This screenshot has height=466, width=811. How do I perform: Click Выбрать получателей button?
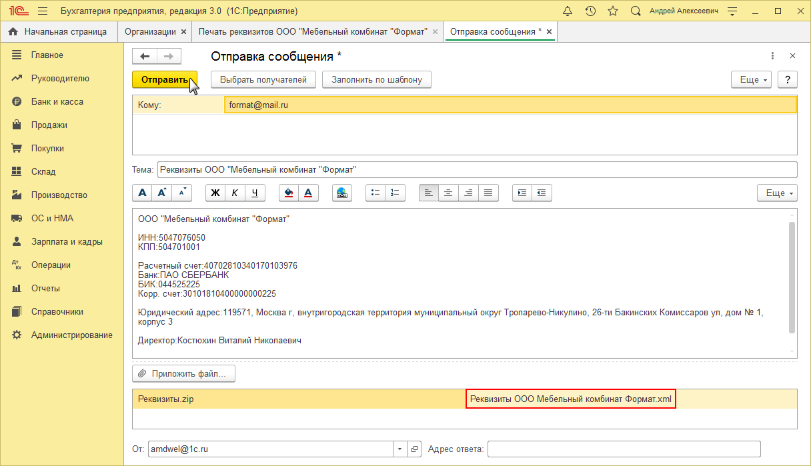263,79
